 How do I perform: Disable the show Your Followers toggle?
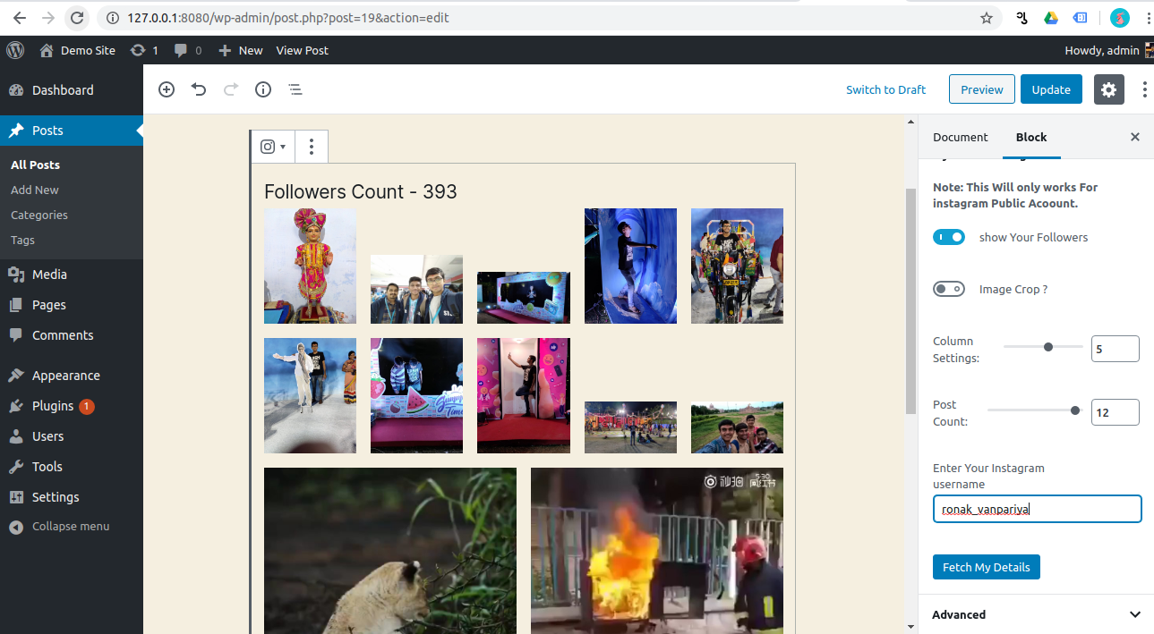click(x=949, y=237)
